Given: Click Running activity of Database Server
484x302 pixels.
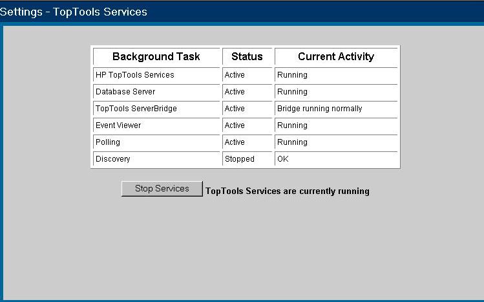Looking at the screenshot, I should point(336,92).
